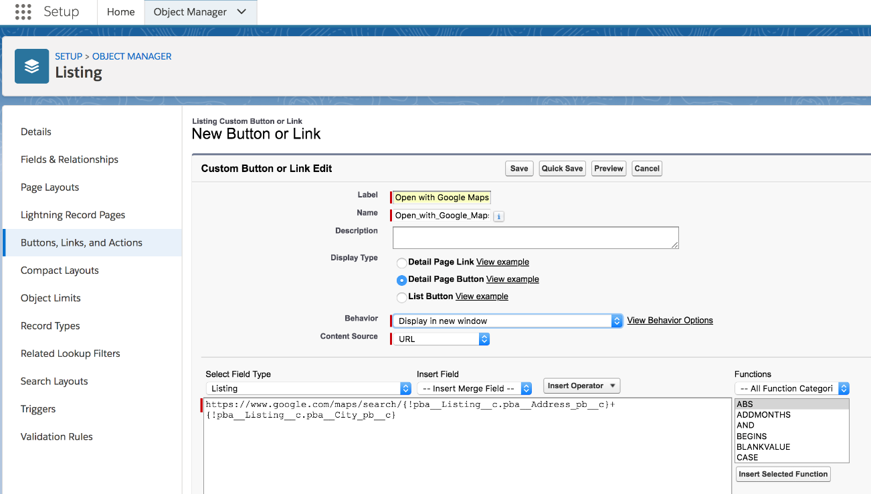The height and width of the screenshot is (494, 871).
Task: Open the Behavior dropdown
Action: 616,321
